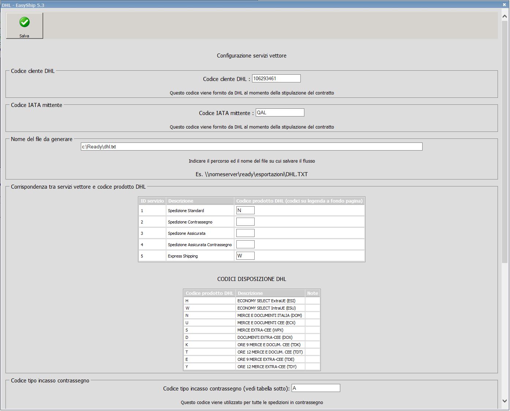Click code field for Spedizione Assicurata Contrassegno
Screen dimensions: 510x411
pyautogui.click(x=245, y=244)
